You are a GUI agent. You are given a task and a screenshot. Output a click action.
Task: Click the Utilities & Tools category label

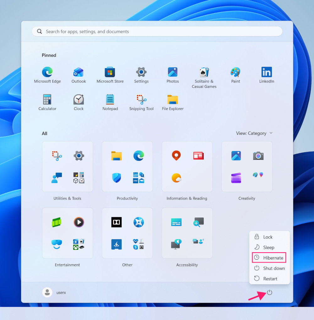(67, 198)
